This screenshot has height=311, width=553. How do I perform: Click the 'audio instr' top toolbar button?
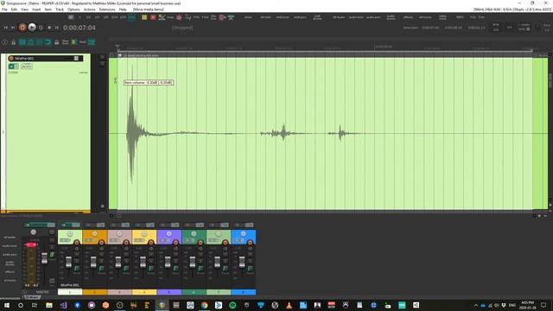356,17
